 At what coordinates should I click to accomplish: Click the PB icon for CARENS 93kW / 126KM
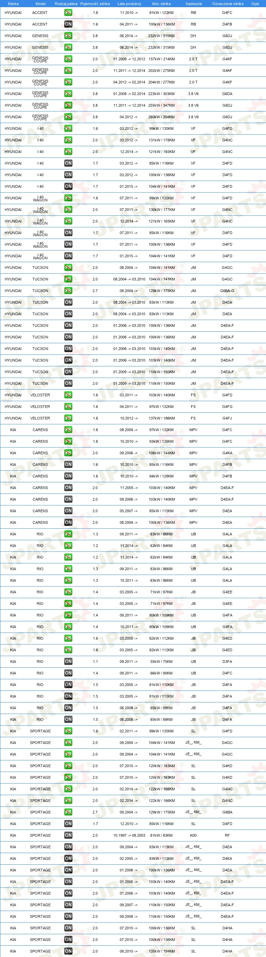coord(68,441)
